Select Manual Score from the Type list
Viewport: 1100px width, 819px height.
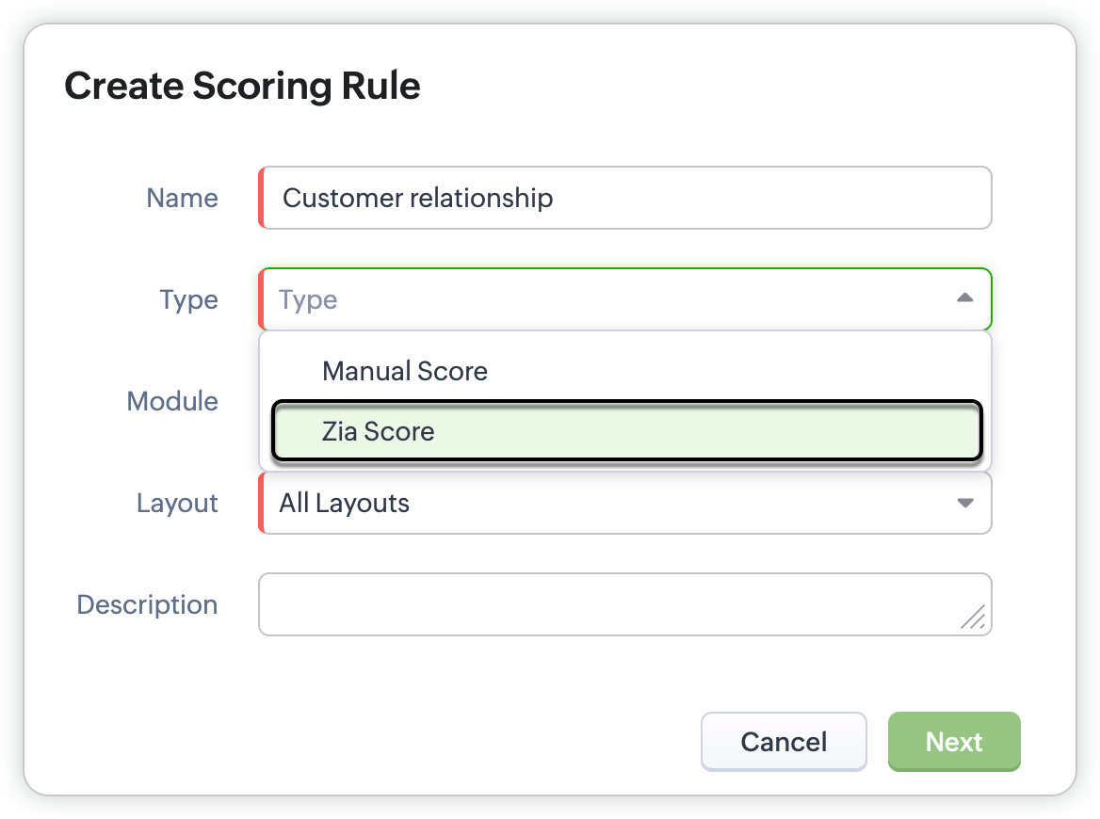point(405,371)
